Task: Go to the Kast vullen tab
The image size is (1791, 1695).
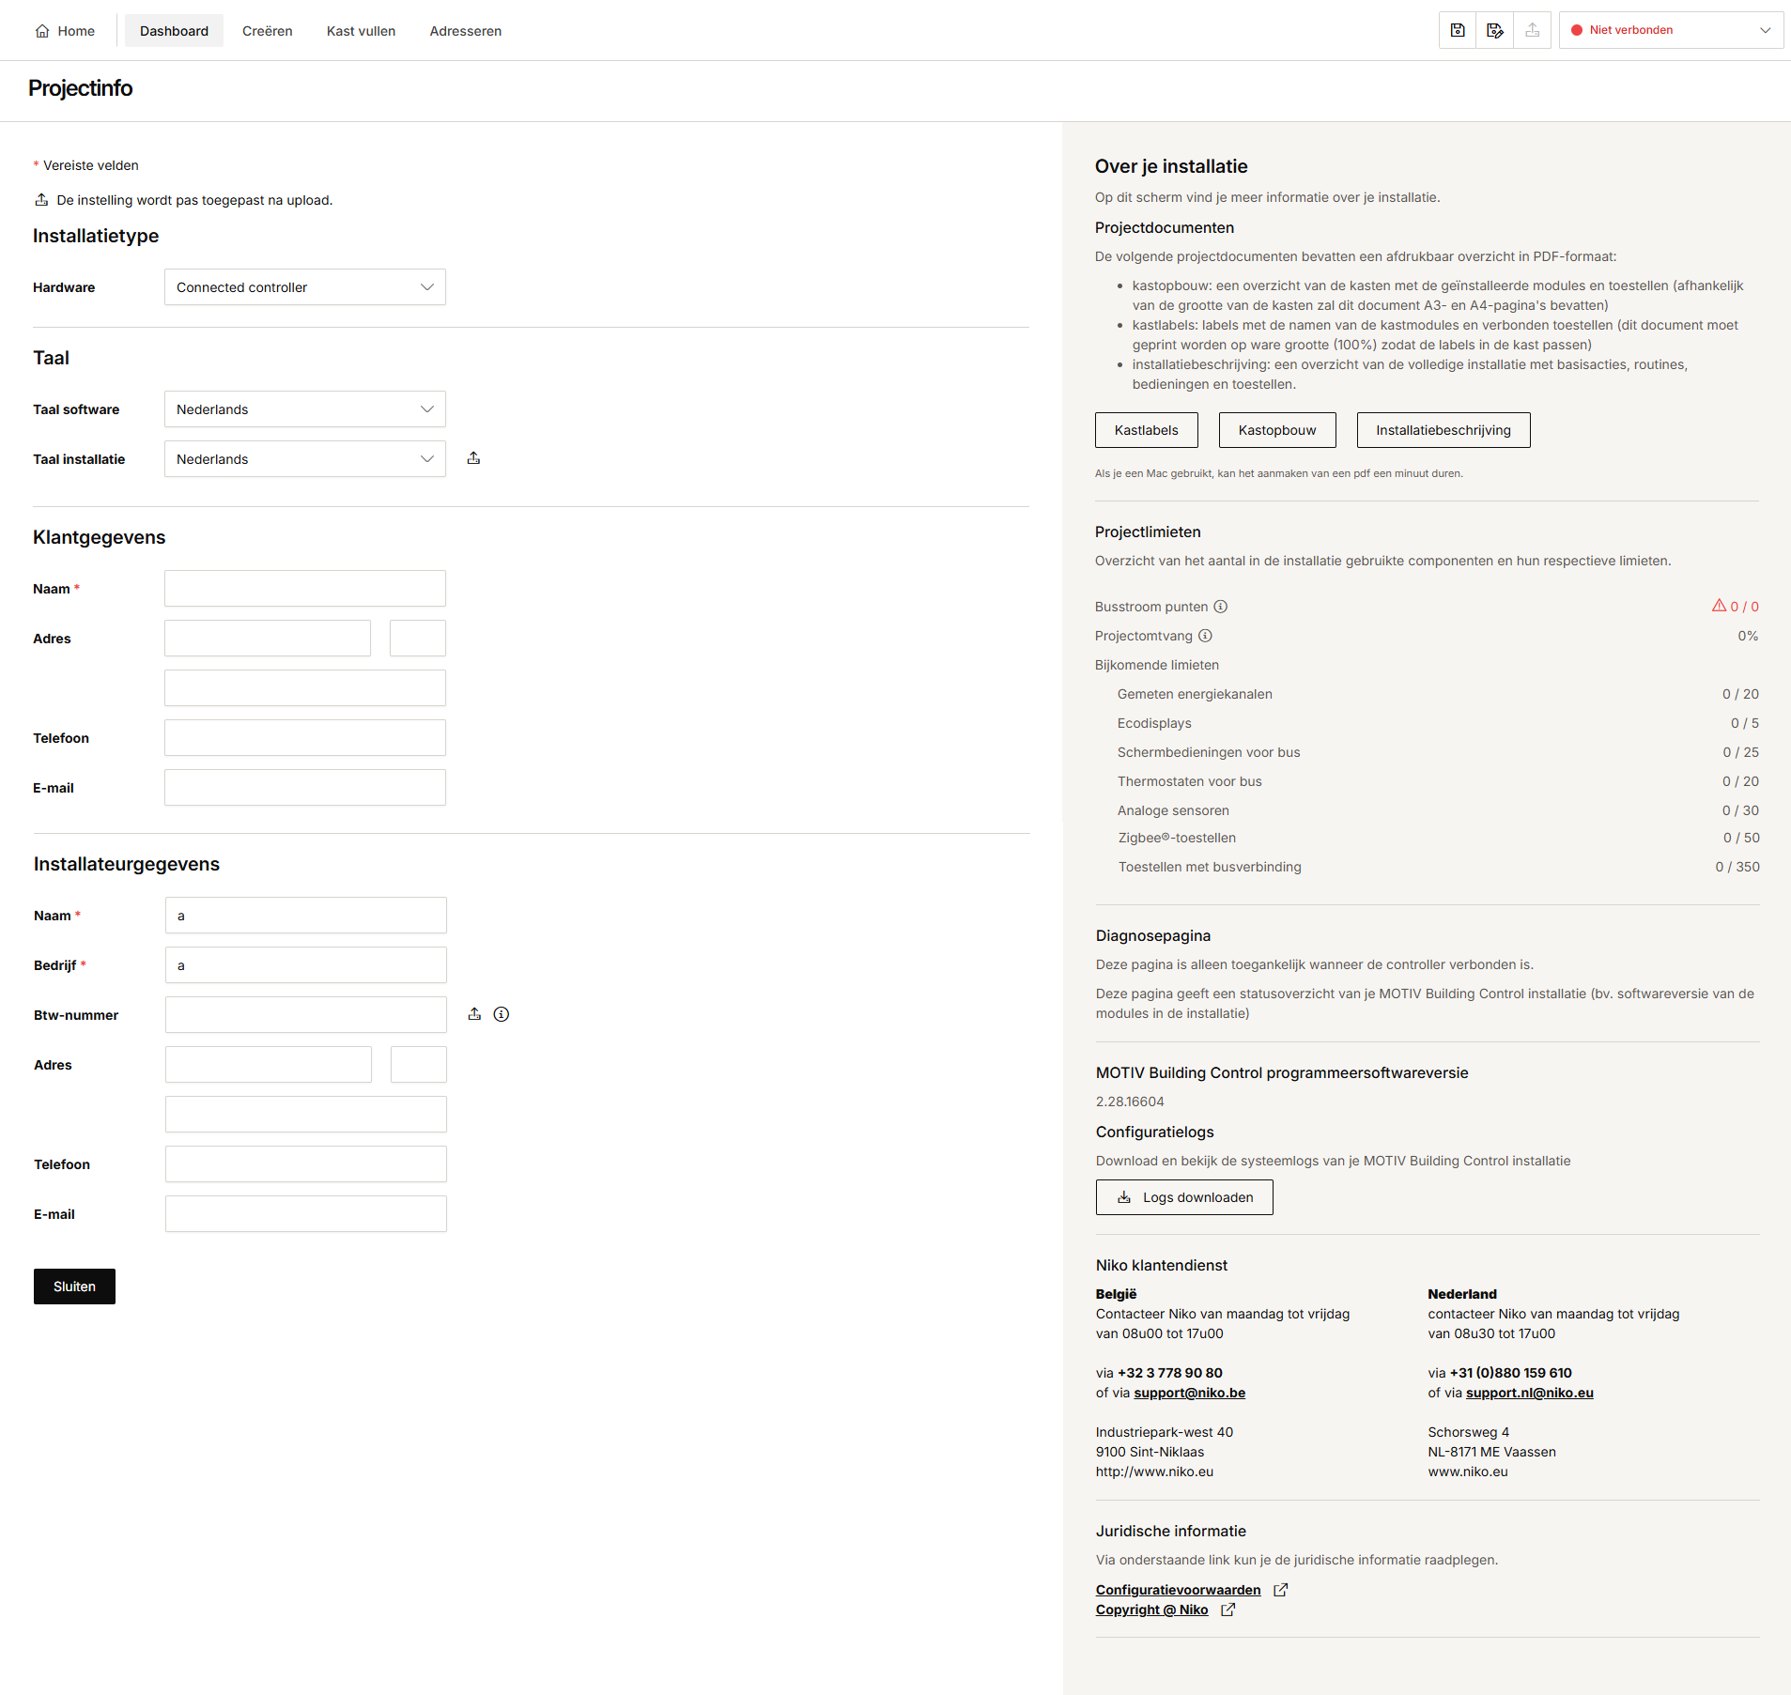Action: [x=361, y=31]
